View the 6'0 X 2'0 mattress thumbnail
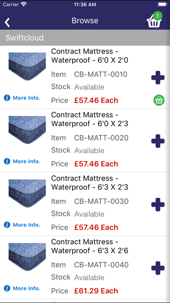This screenshot has width=170, height=303. [x=27, y=66]
